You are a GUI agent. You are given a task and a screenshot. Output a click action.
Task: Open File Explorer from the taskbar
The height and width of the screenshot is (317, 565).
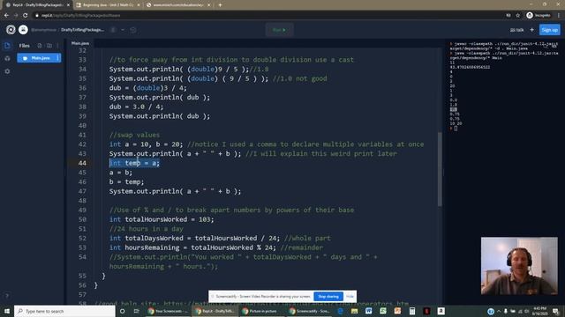[x=355, y=311]
